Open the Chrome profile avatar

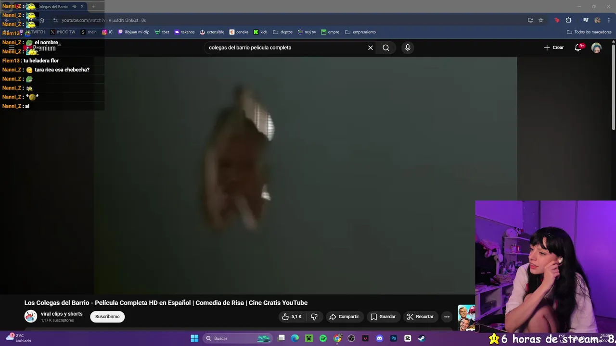tap(597, 20)
